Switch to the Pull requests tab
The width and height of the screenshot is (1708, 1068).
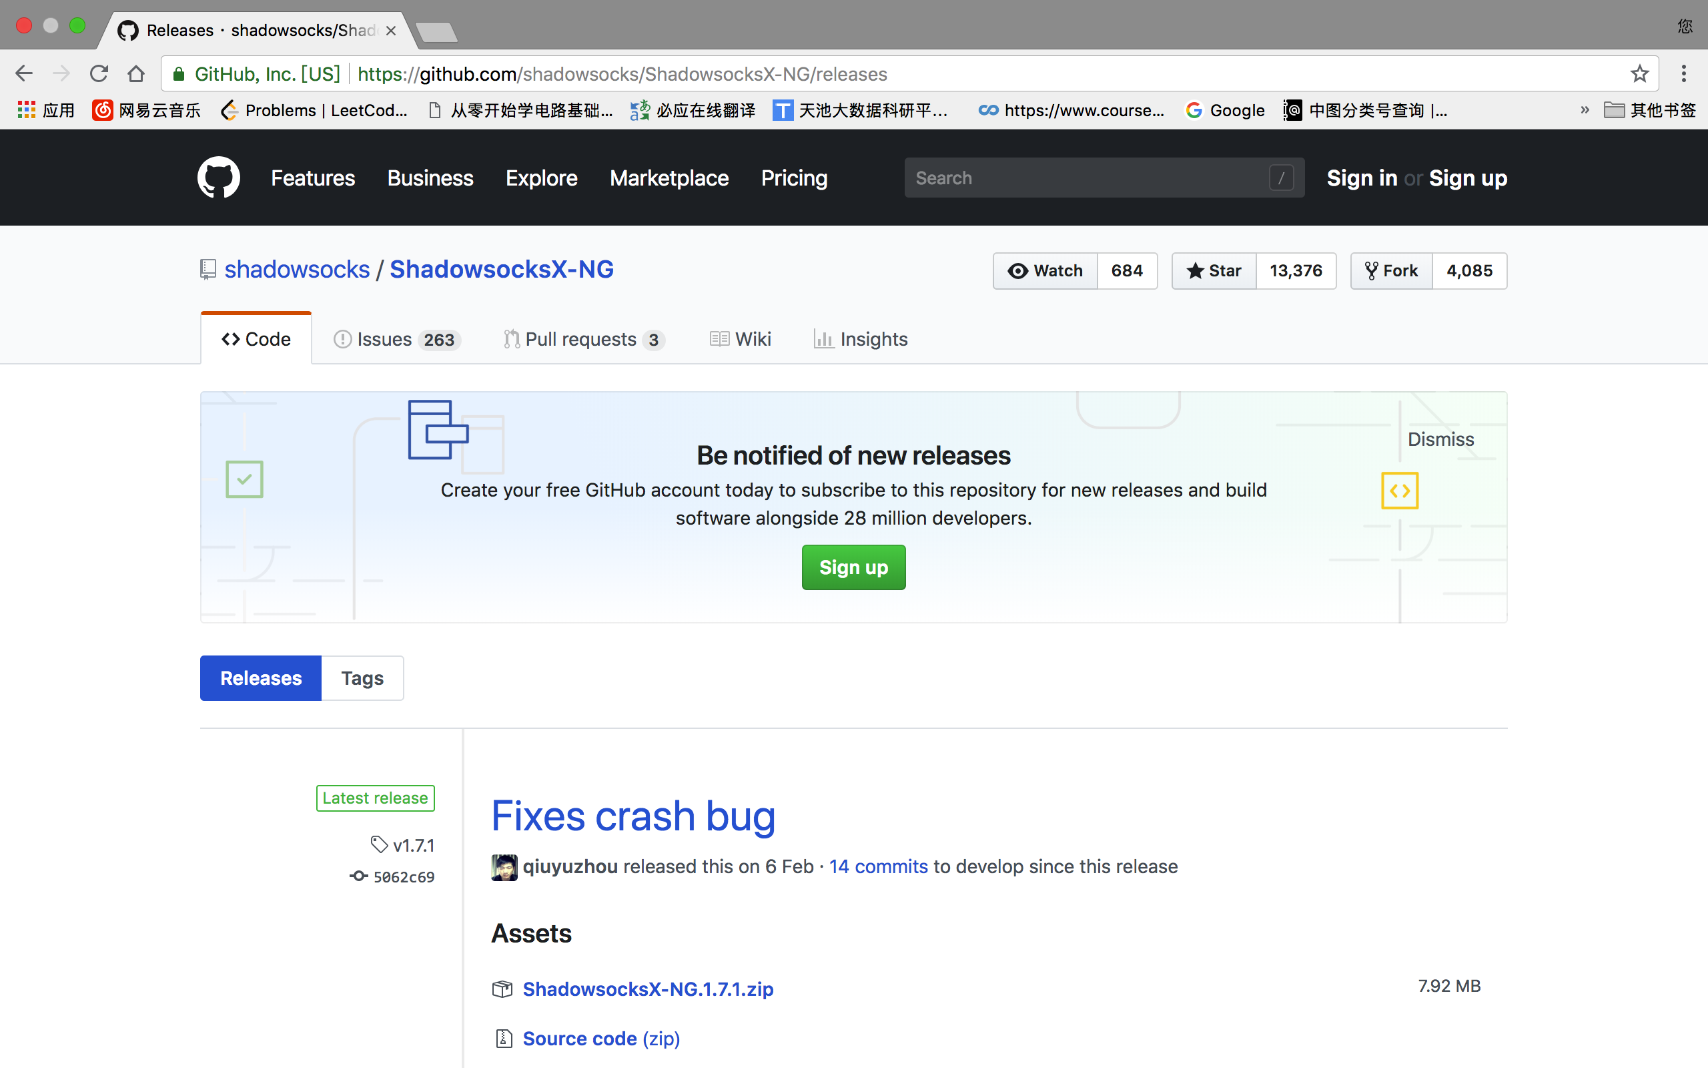[x=584, y=339]
